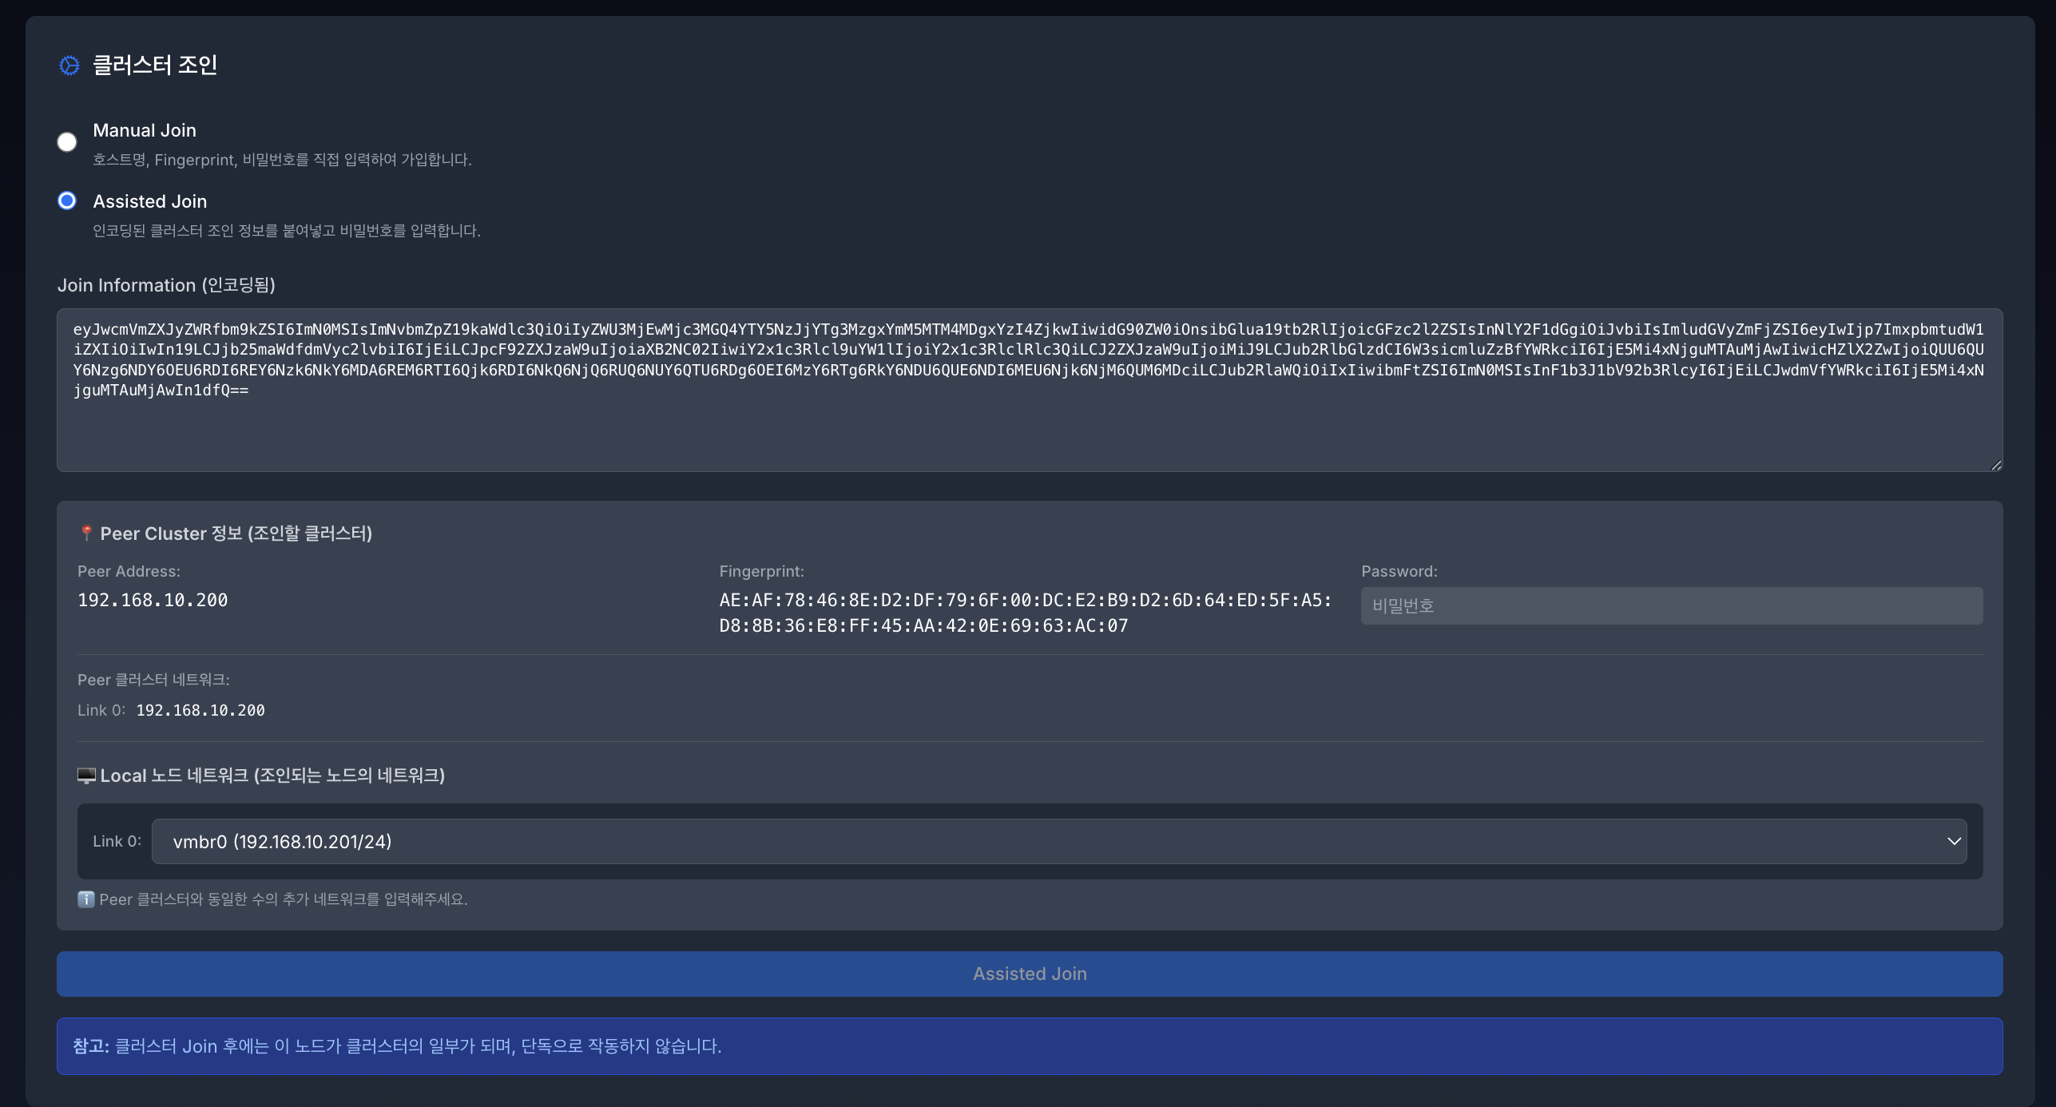The height and width of the screenshot is (1107, 2056).
Task: Click the chevron arrow of Link 0 selector
Action: tap(1954, 841)
